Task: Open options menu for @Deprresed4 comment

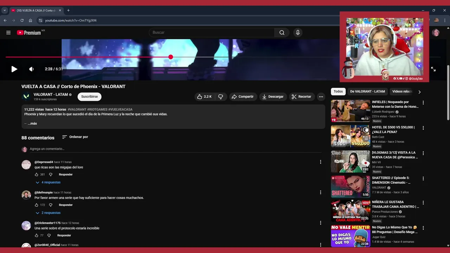Action: coord(320,162)
